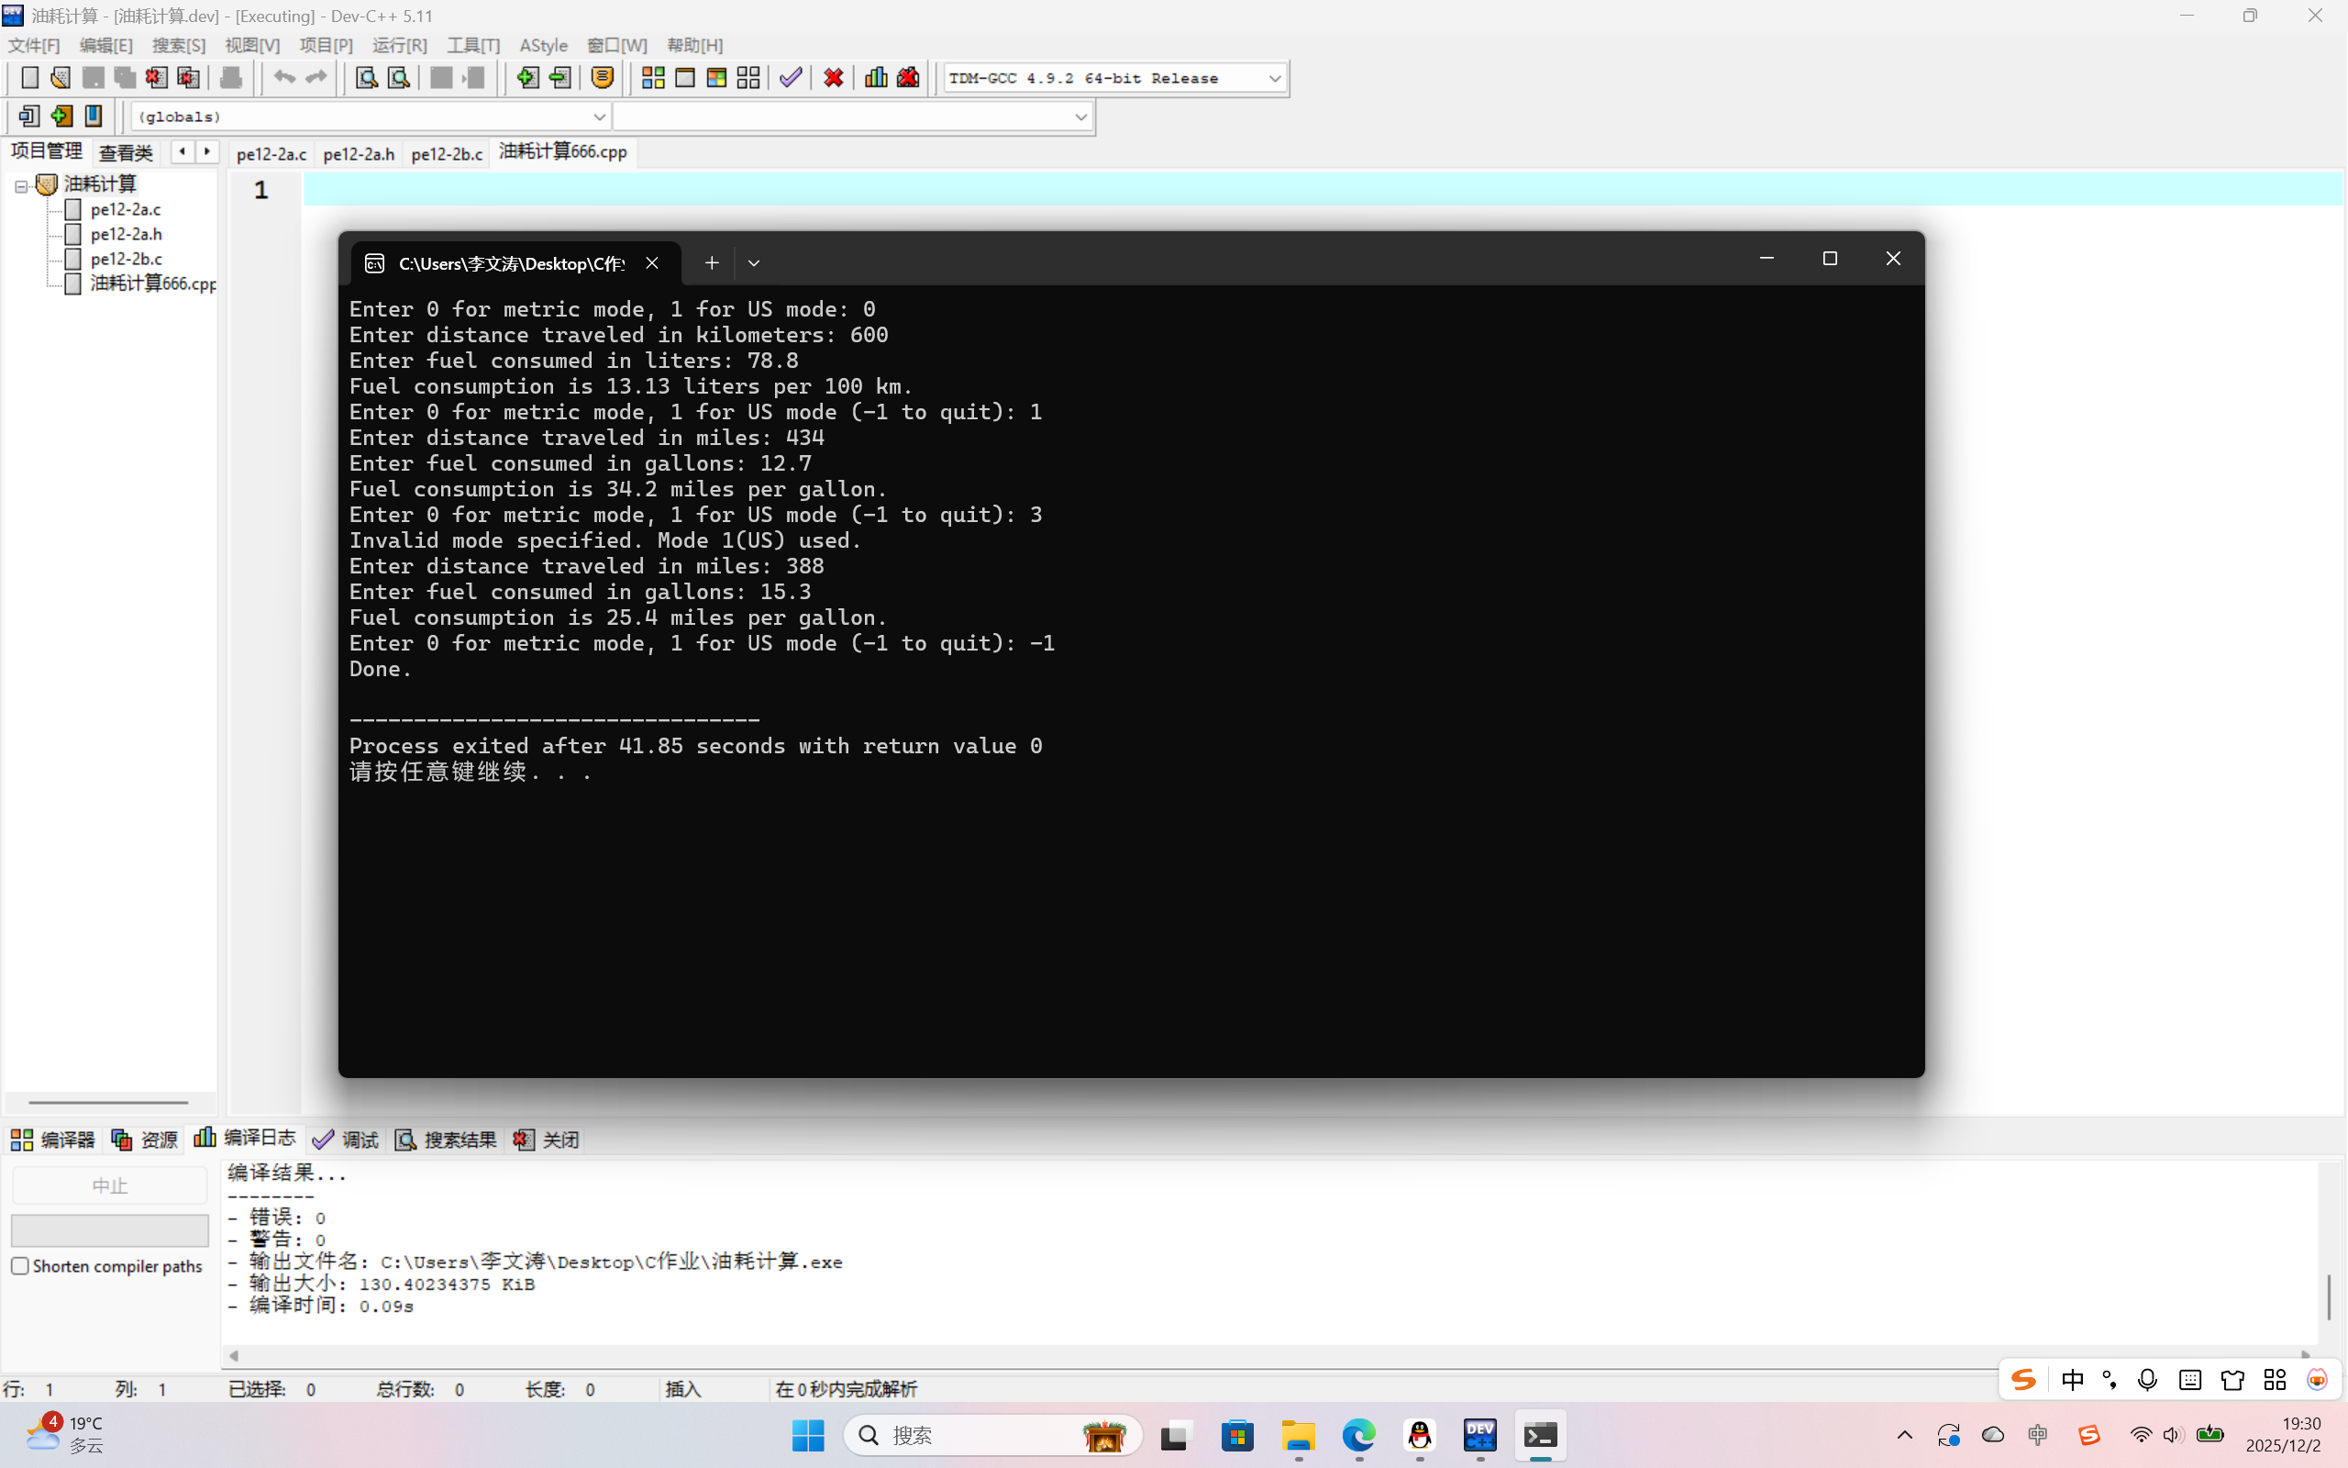The width and height of the screenshot is (2348, 1468).
Task: Switch to the 调试 bottom panel tab
Action: tap(348, 1140)
